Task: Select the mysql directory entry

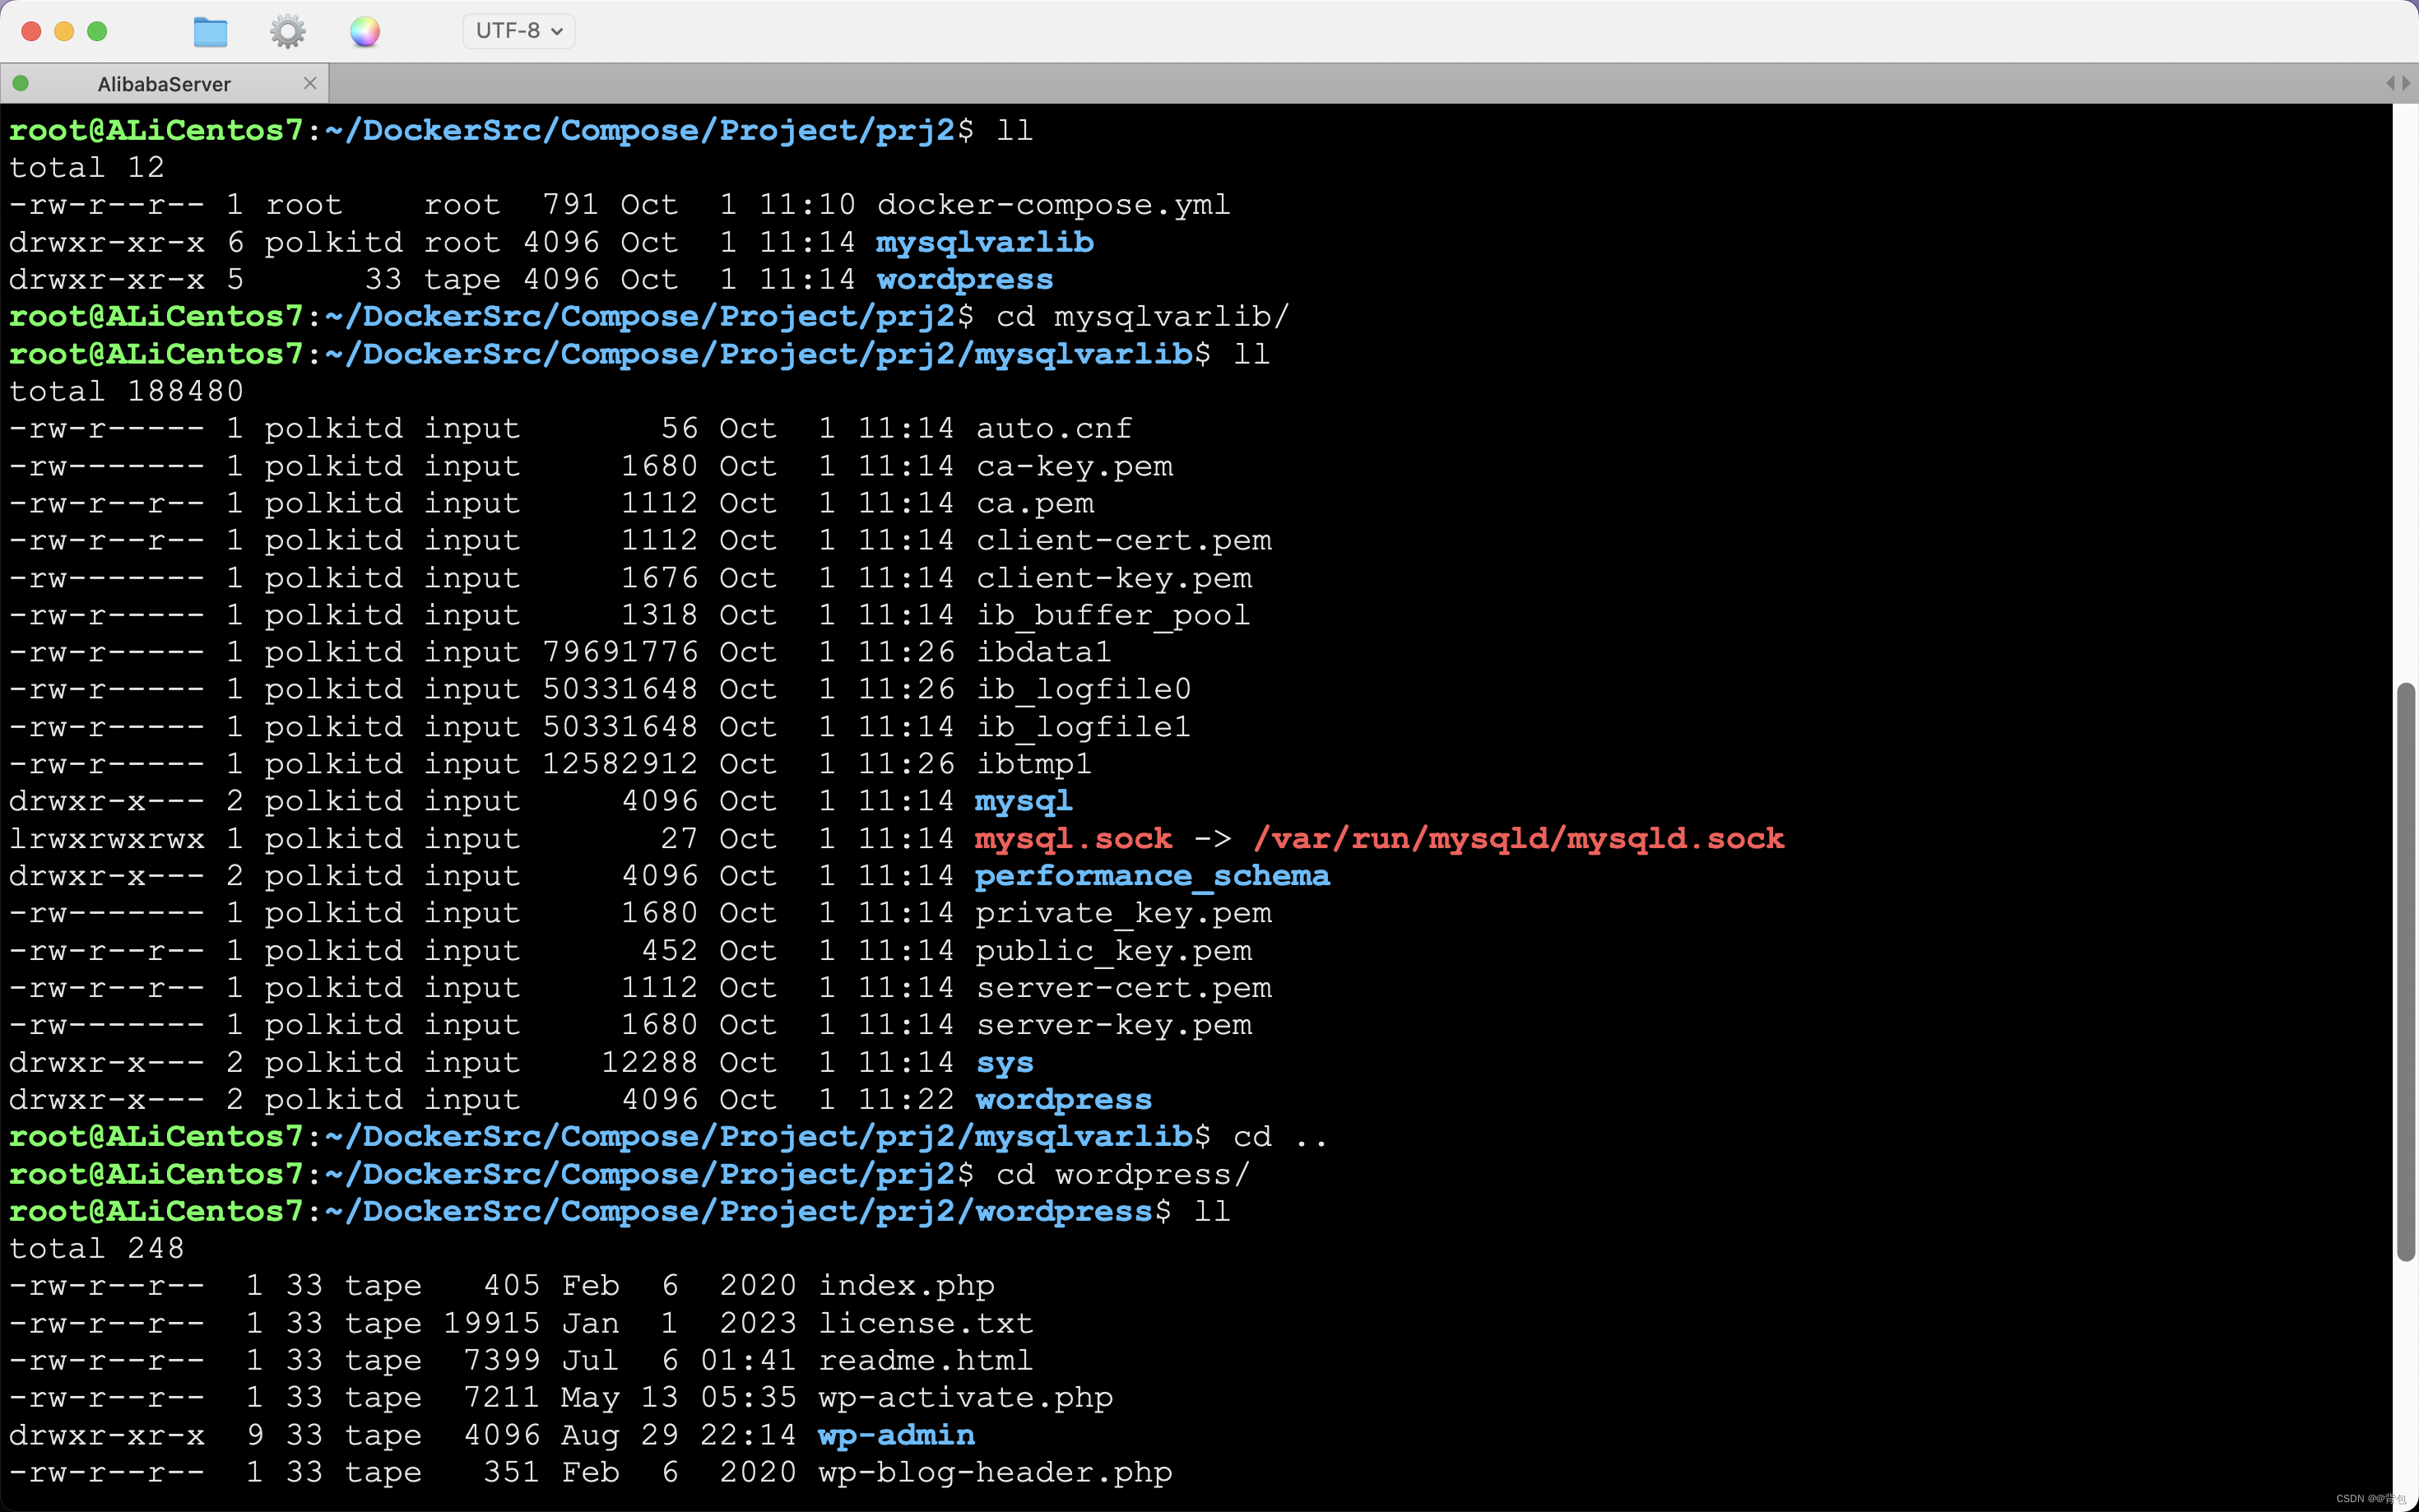Action: [x=1022, y=800]
